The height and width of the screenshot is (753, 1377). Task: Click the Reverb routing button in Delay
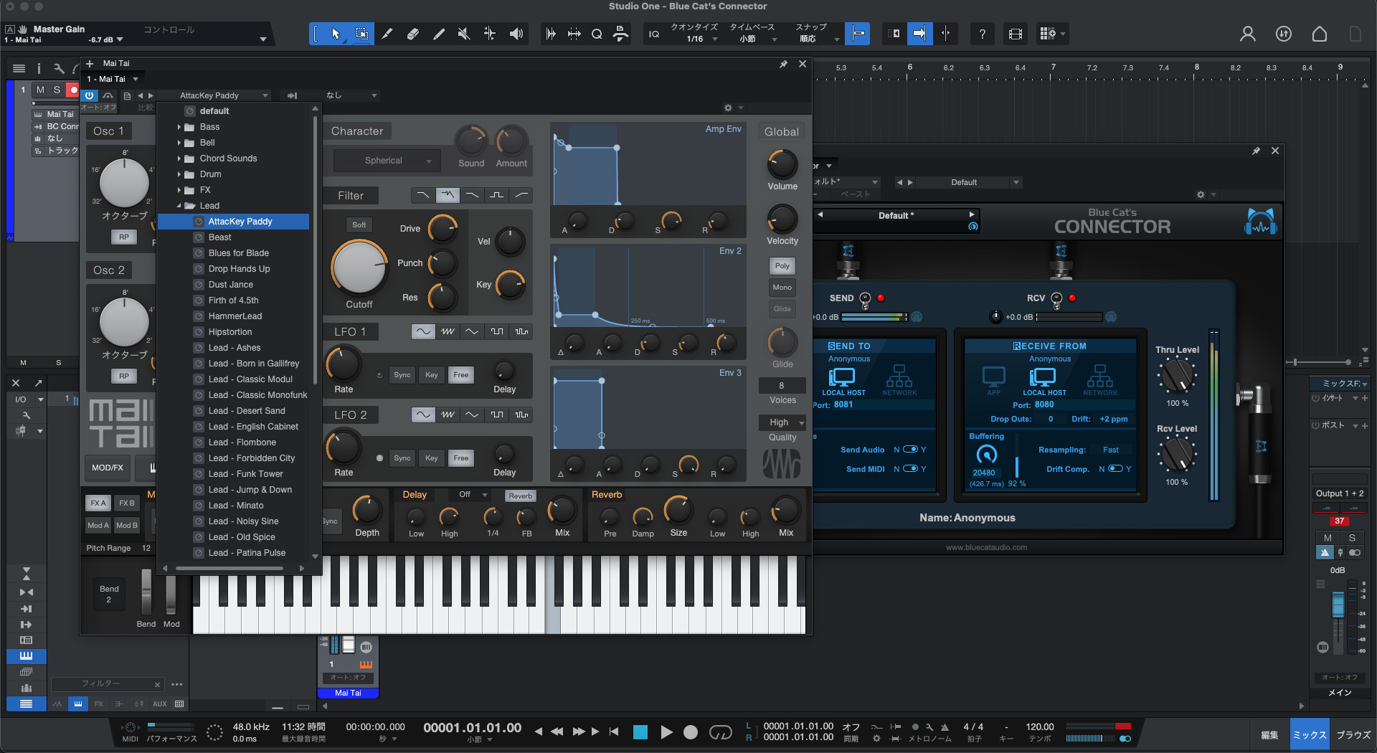coord(521,496)
